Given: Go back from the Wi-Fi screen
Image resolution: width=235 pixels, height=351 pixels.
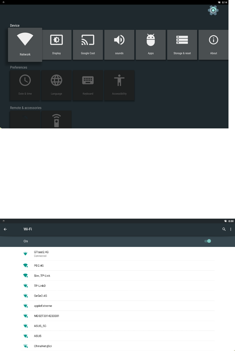Looking at the screenshot, I should coord(5,229).
